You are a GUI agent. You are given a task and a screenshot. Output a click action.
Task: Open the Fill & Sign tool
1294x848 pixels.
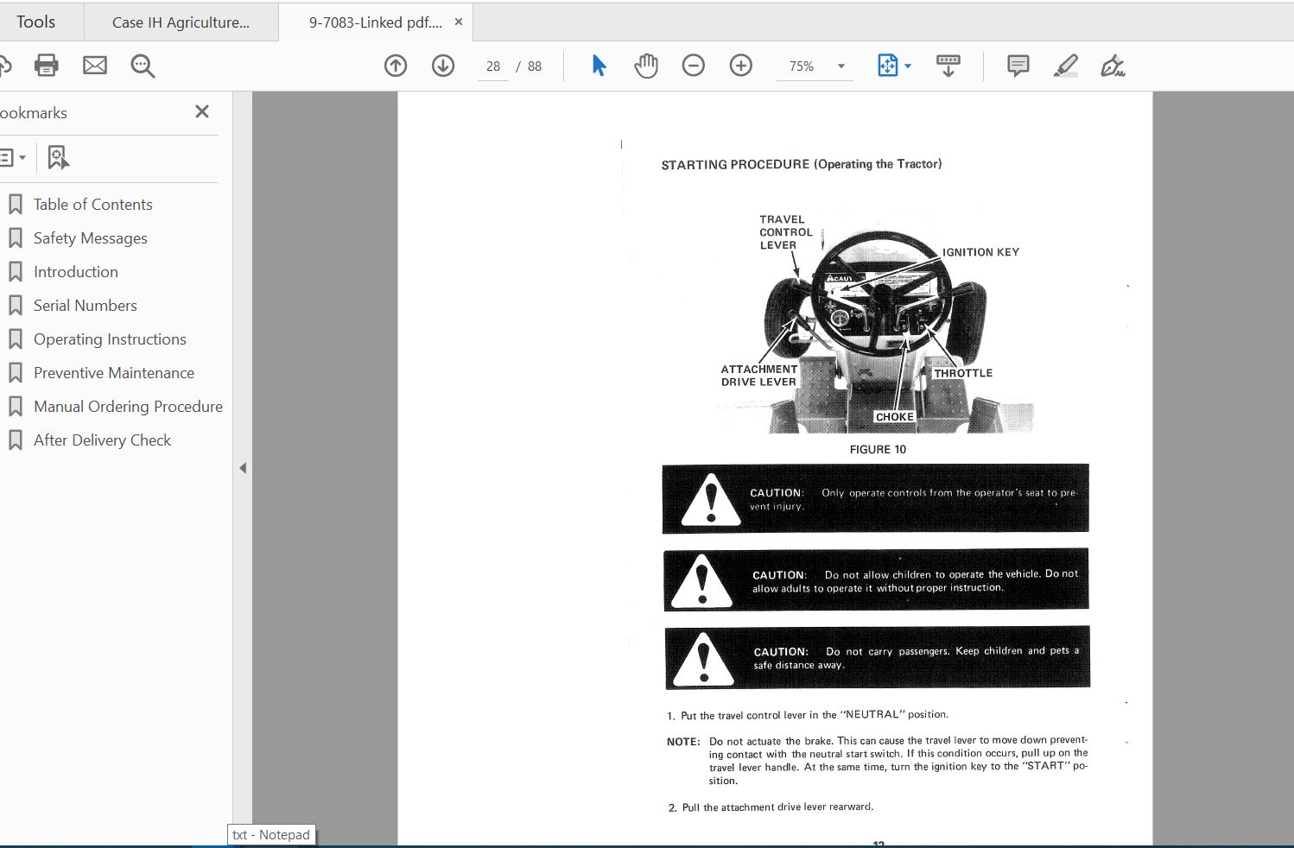point(1113,65)
